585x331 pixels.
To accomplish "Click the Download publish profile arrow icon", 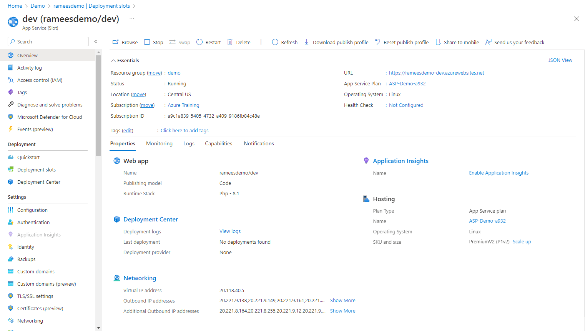I will click(x=307, y=42).
